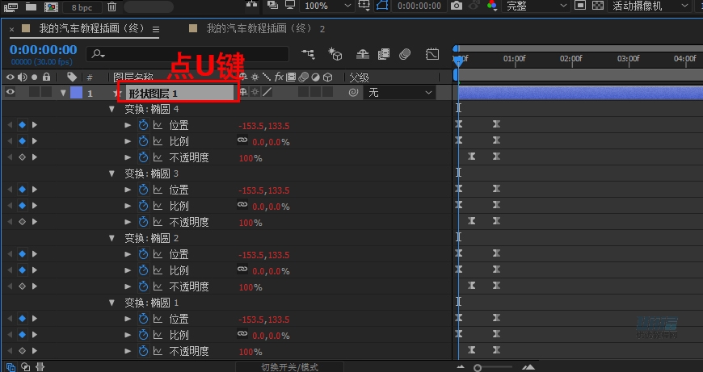The image size is (703, 372).
Task: Click the trash delete icon
Action: point(112,6)
